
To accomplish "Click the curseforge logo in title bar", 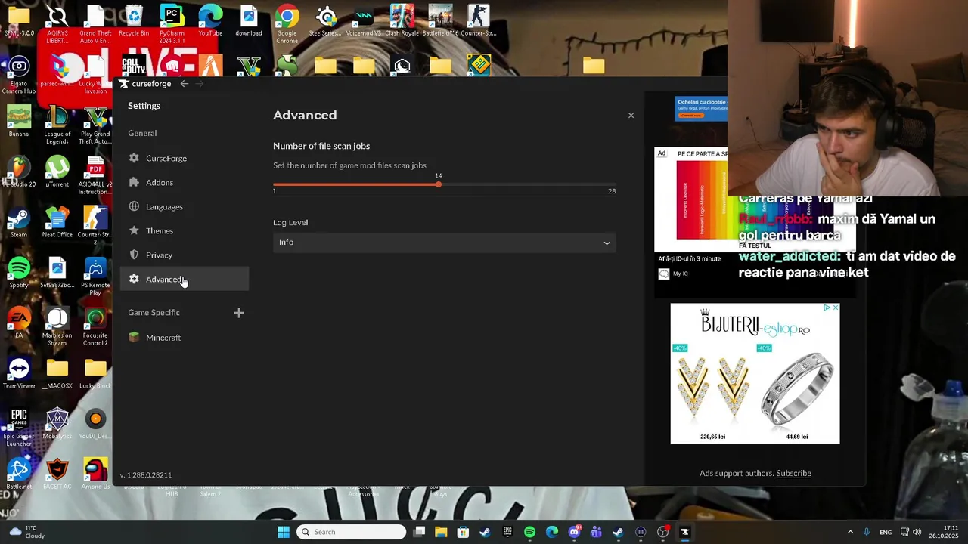I will [145, 84].
